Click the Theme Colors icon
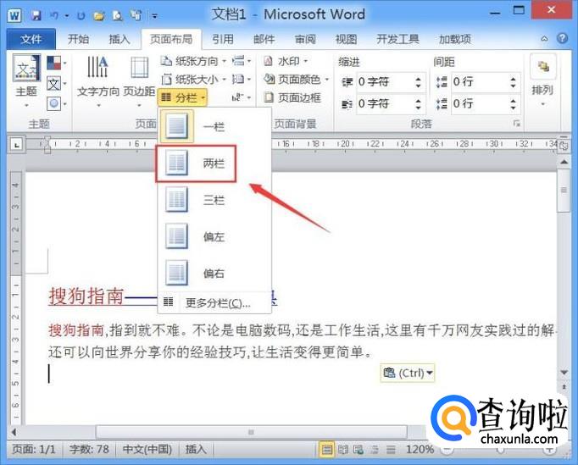578x465 pixels. click(57, 63)
